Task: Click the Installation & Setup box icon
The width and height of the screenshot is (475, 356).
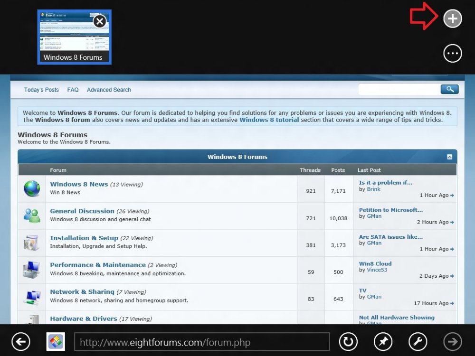Action: click(x=32, y=243)
